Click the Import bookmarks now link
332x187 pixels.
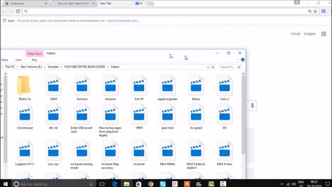(x=123, y=21)
